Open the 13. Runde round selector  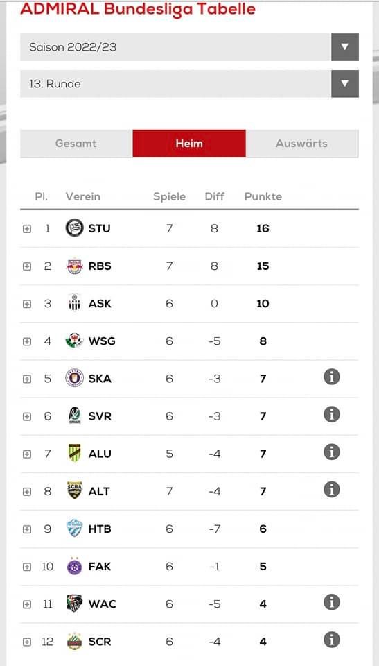click(x=189, y=84)
